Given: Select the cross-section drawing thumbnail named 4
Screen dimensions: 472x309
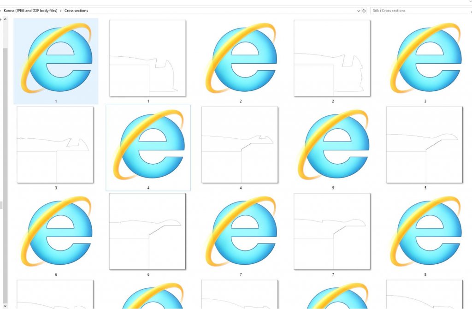Looking at the screenshot, I should coord(240,144).
